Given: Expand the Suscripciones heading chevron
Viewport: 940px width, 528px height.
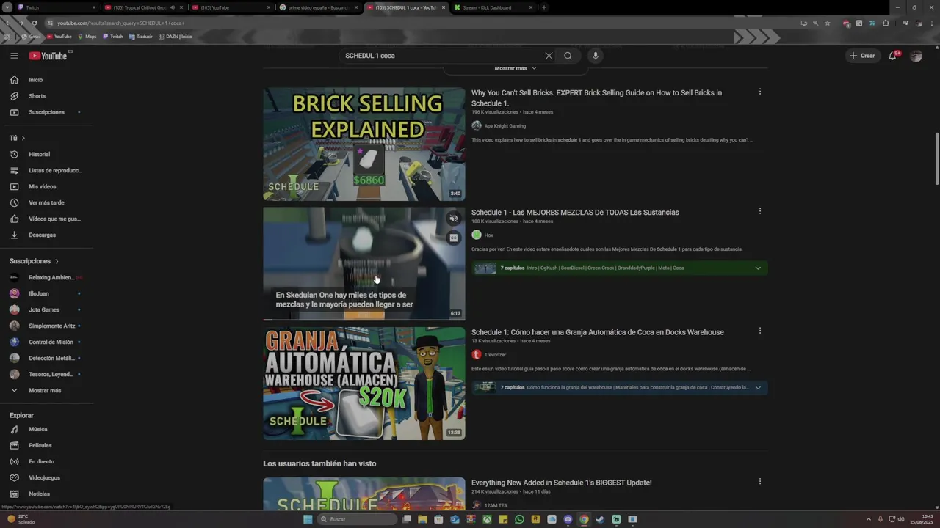Looking at the screenshot, I should coord(57,261).
